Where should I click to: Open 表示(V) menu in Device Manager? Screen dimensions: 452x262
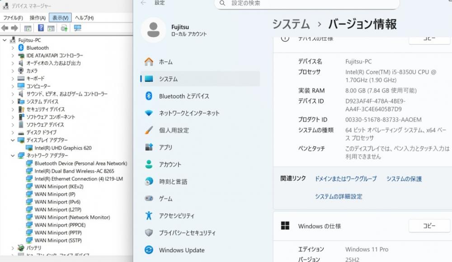60,18
